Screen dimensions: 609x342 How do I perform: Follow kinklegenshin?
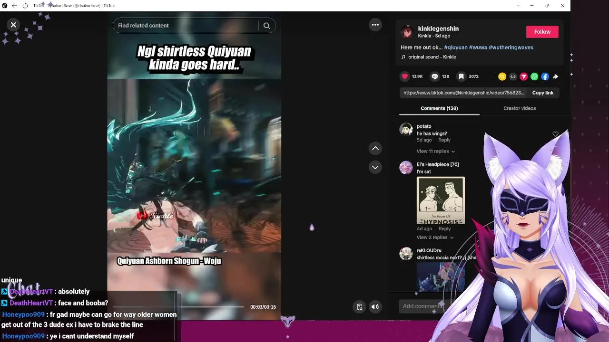pyautogui.click(x=542, y=32)
